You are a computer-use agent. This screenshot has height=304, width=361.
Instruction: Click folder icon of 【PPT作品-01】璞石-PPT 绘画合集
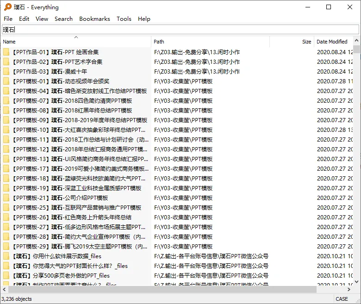coord(6,52)
